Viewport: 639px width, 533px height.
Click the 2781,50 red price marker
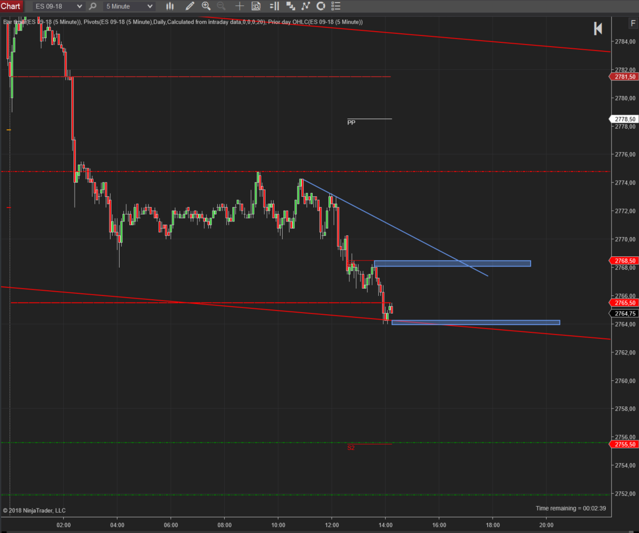click(624, 77)
